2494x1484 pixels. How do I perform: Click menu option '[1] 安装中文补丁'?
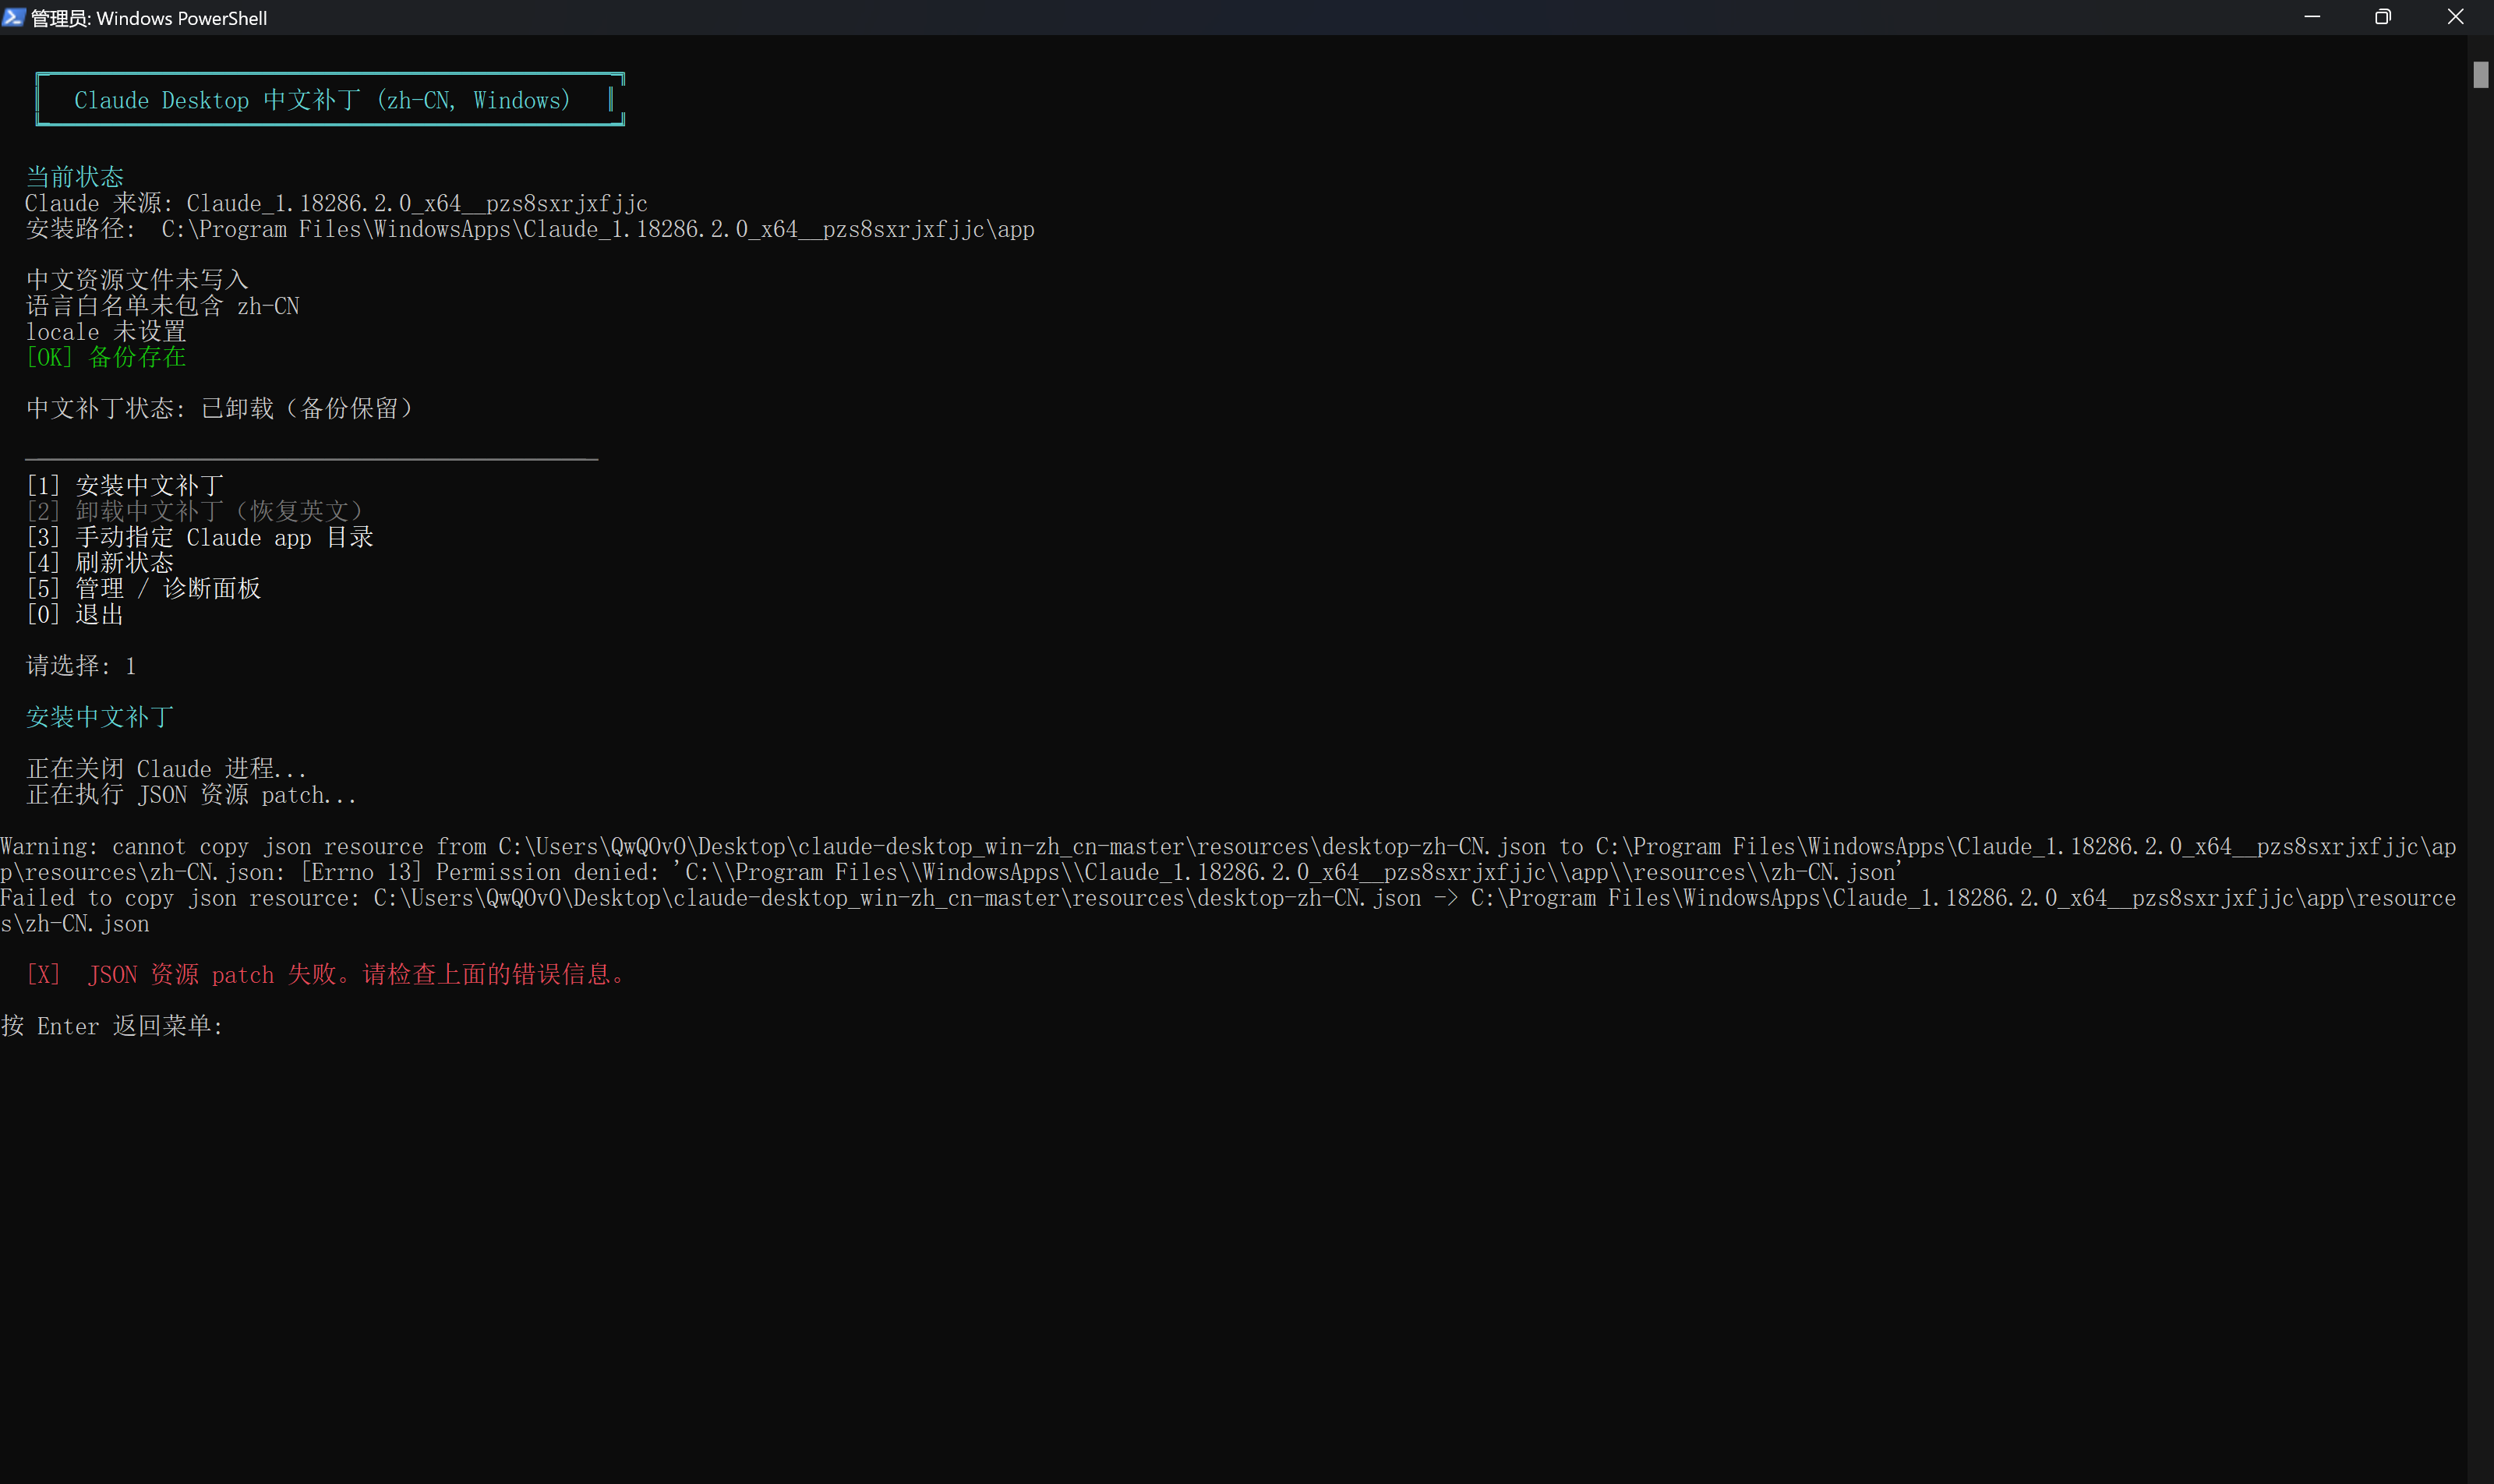[125, 486]
